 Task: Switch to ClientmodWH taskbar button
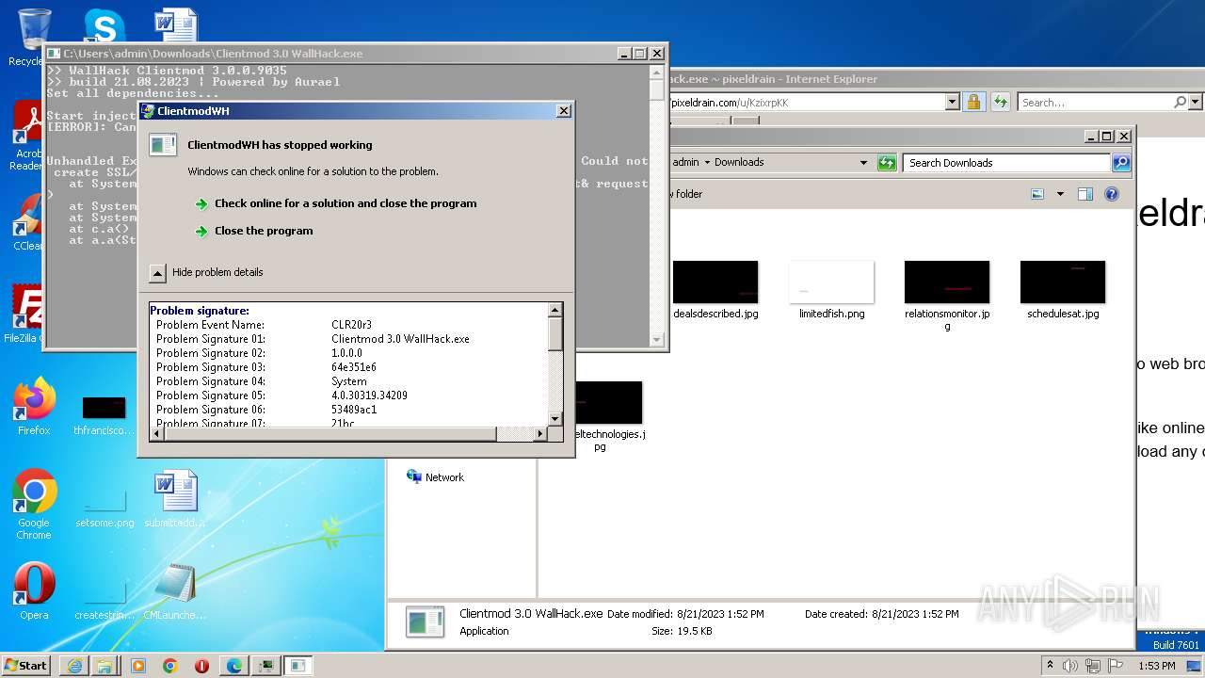coord(298,666)
